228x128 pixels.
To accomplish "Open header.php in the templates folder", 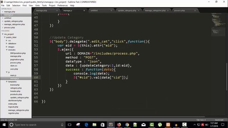I will [x=15, y=91].
